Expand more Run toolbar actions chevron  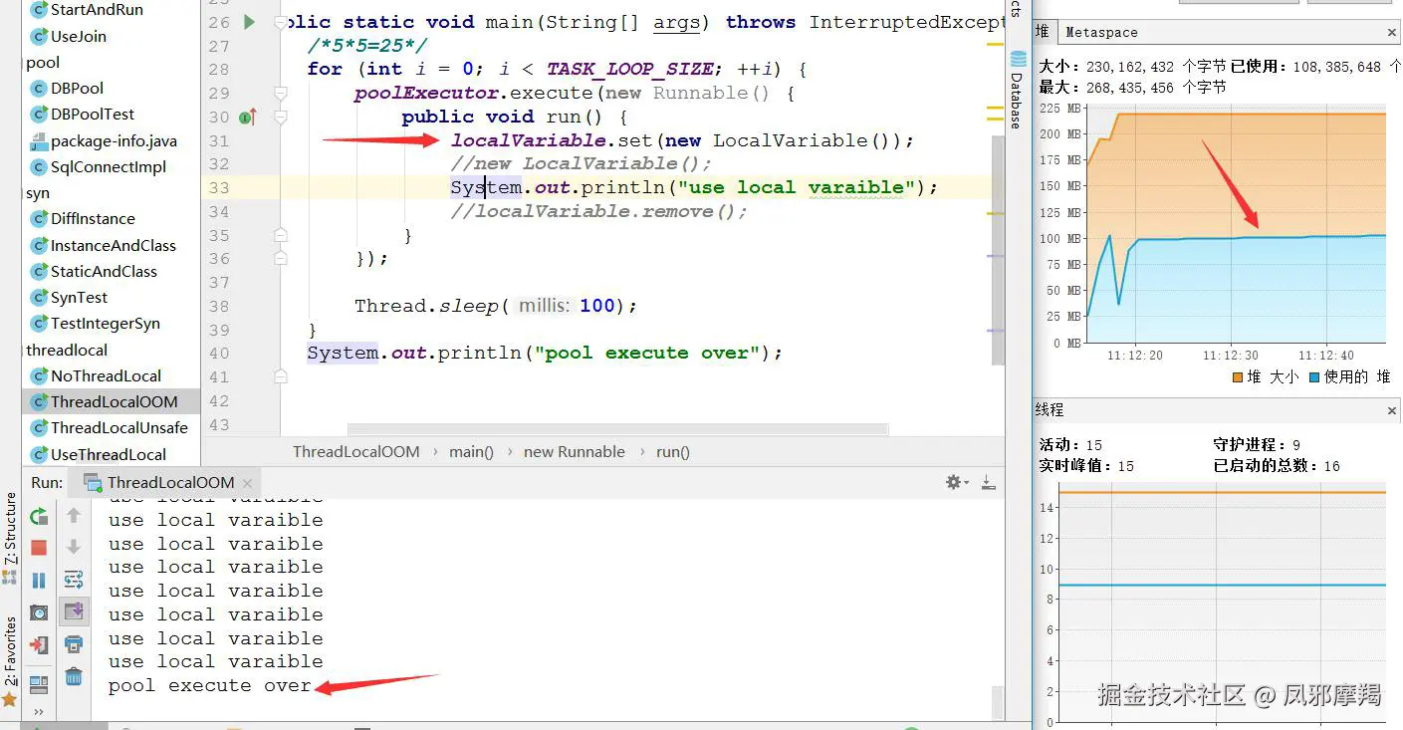39,712
